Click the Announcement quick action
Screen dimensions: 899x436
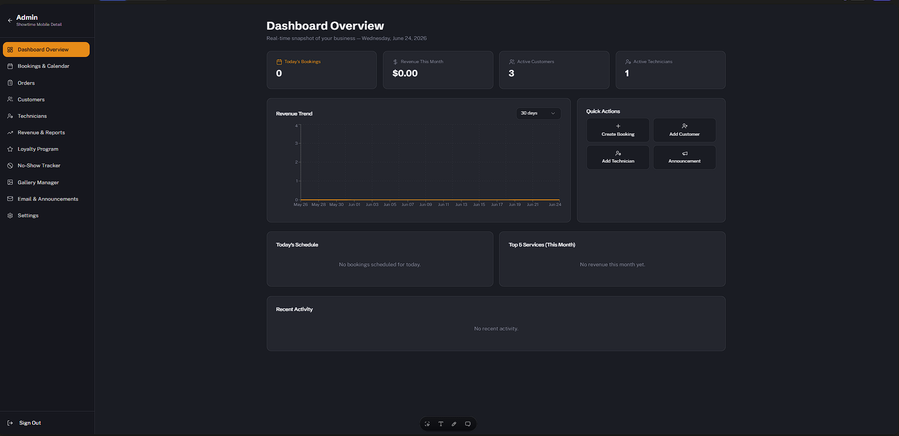(685, 157)
